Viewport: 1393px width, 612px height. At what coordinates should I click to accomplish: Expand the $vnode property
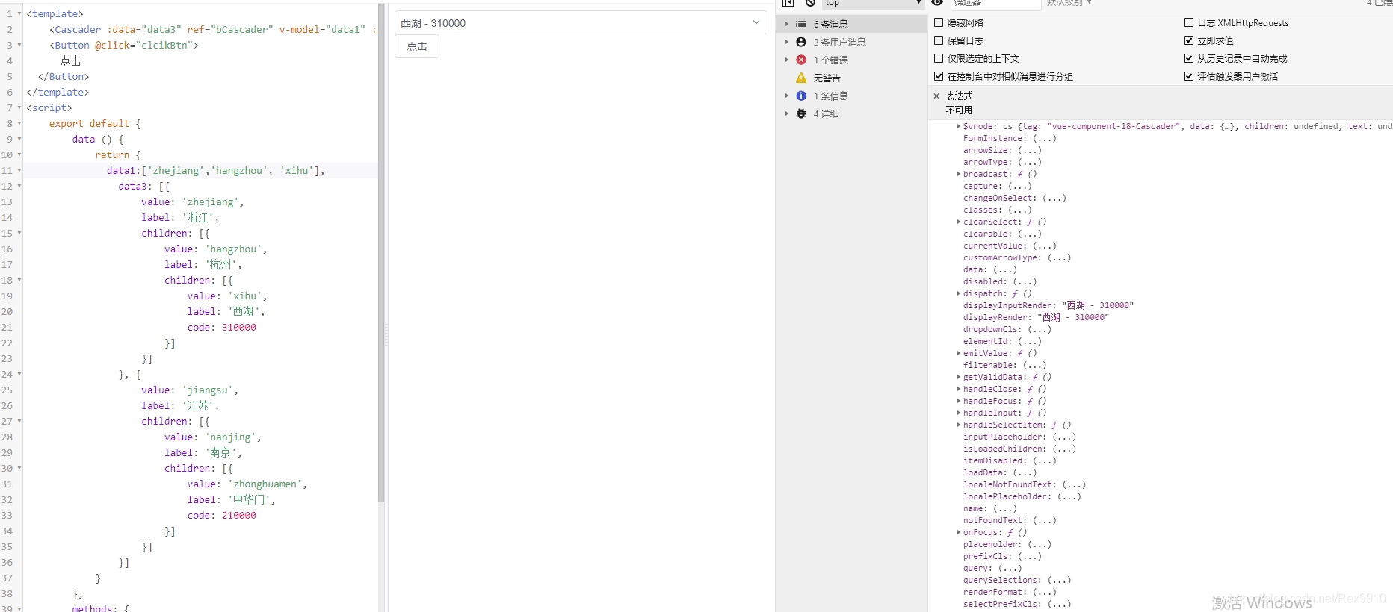click(958, 126)
